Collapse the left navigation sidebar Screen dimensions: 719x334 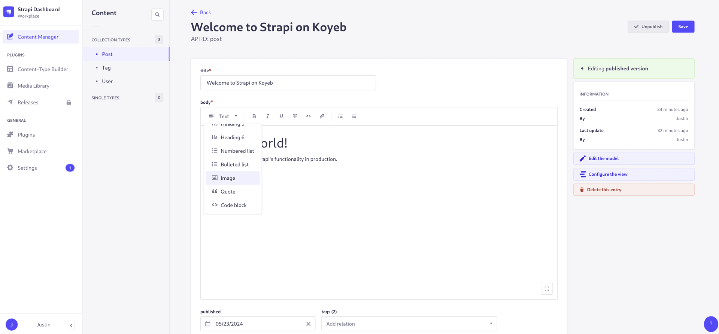71,325
